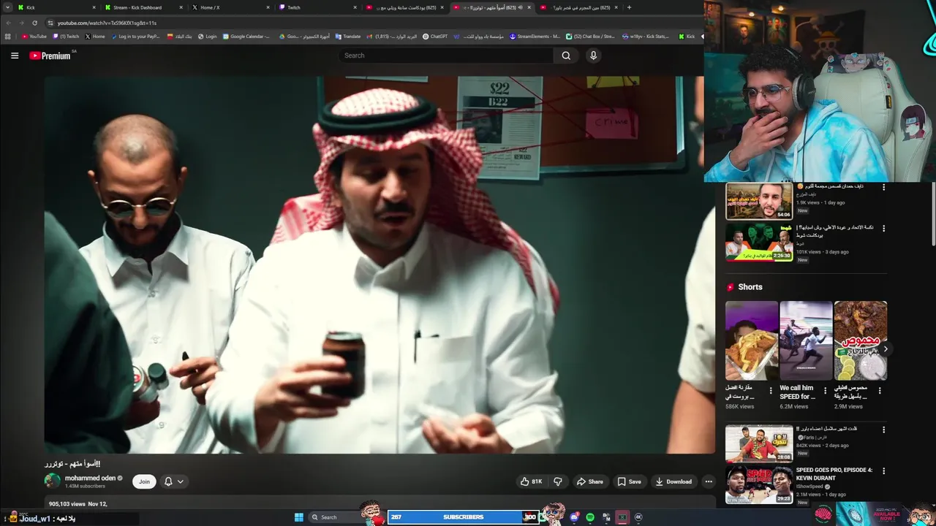
Task: Click the IShowSpeed channel name
Action: click(x=810, y=487)
